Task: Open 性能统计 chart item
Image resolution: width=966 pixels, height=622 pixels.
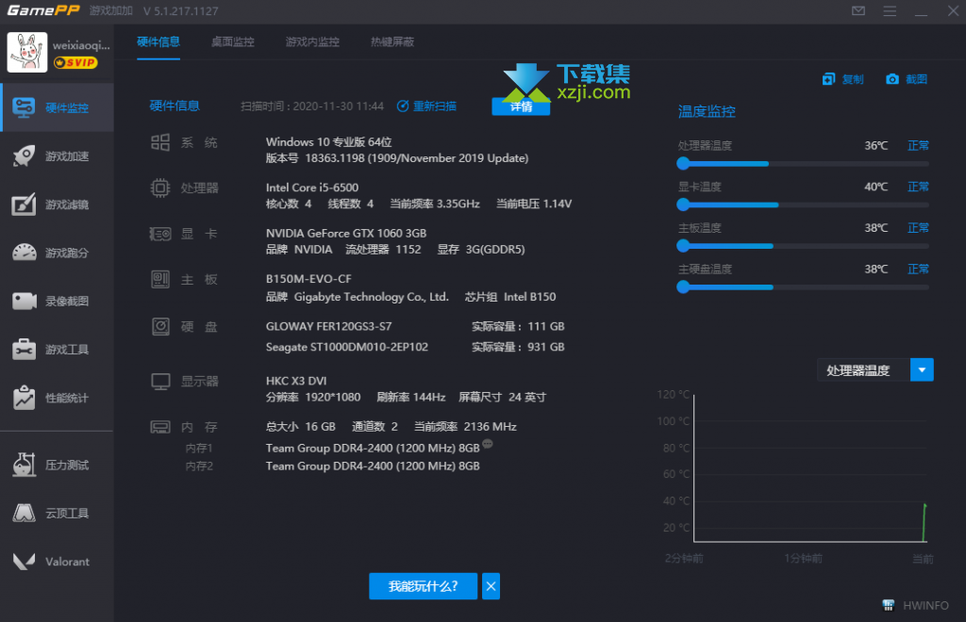Action: point(57,398)
